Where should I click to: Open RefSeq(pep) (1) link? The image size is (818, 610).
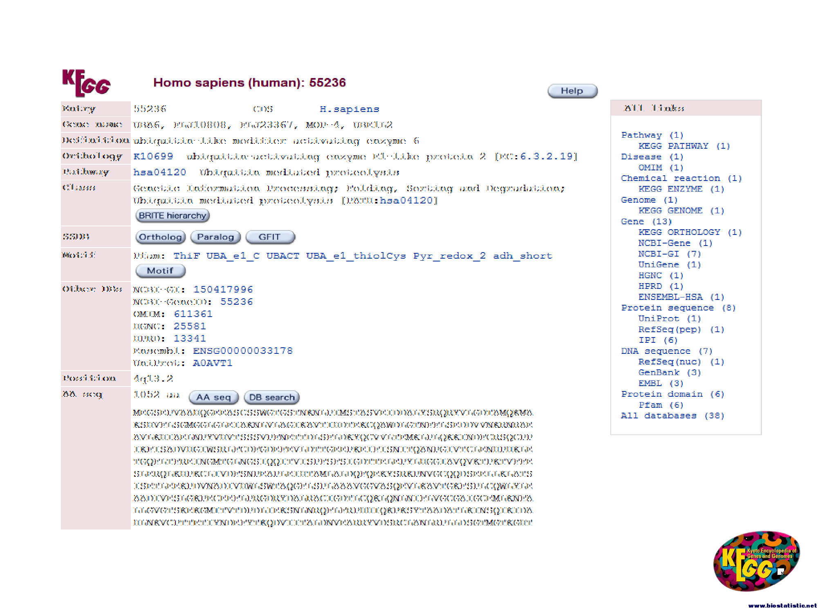[681, 330]
